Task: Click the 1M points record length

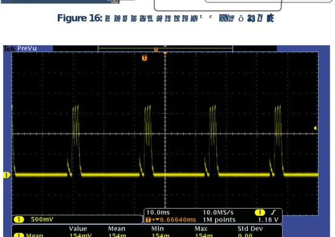Action: pos(219,219)
